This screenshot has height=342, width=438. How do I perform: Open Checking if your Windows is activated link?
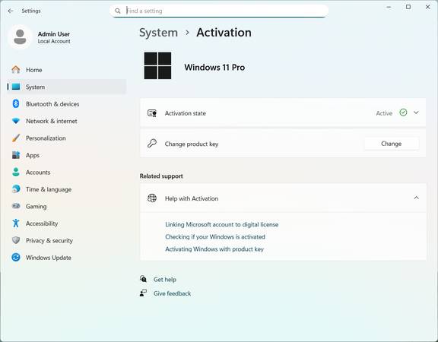coord(215,237)
